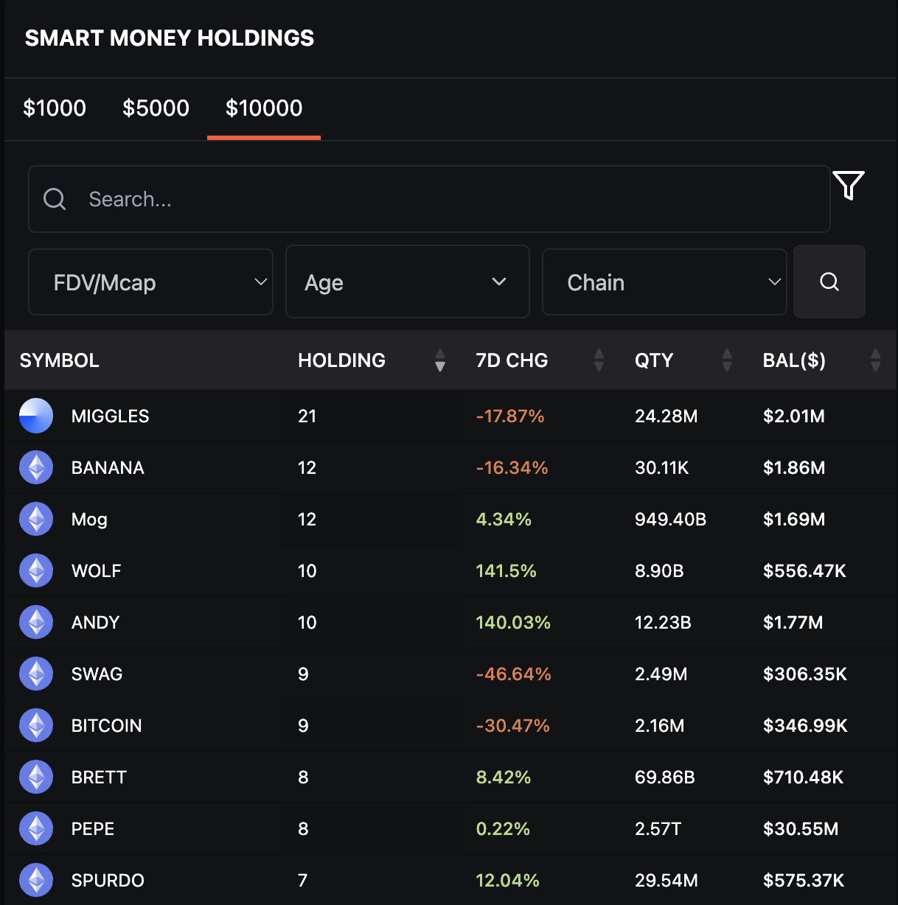This screenshot has height=905, width=898.
Task: Sort by 7D CHG using its sort arrows
Action: [x=599, y=360]
